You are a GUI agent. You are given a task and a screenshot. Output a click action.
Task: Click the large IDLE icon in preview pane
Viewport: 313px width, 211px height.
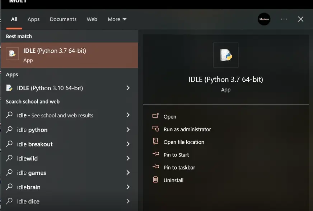pyautogui.click(x=226, y=55)
